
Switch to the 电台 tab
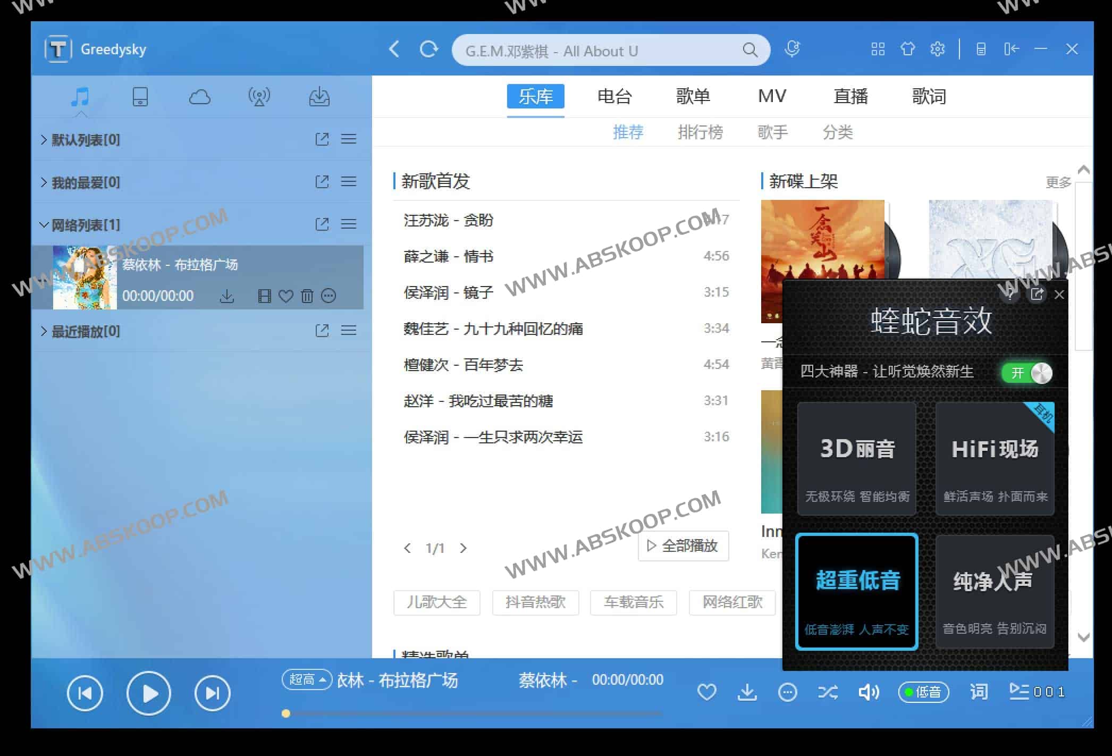tap(615, 96)
